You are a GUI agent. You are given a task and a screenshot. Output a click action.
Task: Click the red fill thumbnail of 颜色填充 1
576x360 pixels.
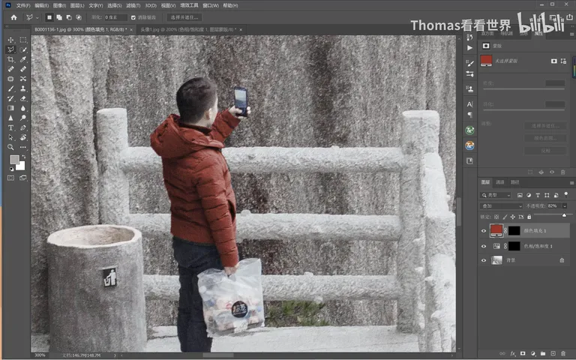496,230
